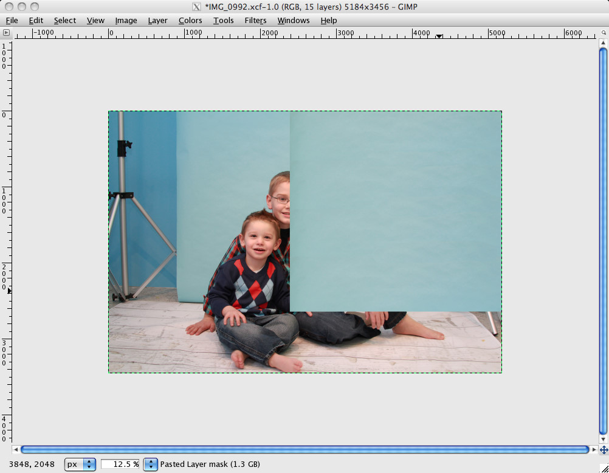Open the Windows menu
The width and height of the screenshot is (609, 473).
point(294,20)
